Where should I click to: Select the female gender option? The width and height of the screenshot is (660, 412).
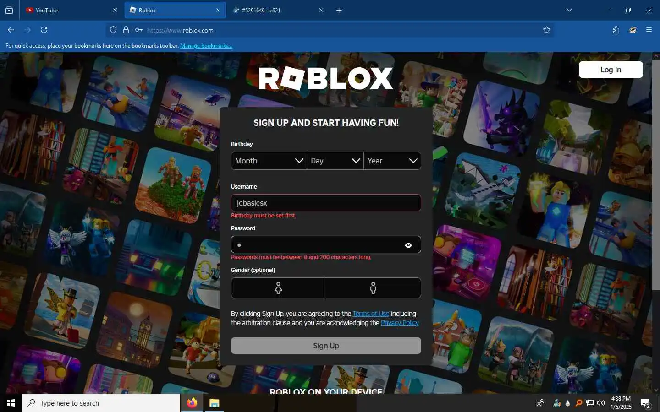279,288
